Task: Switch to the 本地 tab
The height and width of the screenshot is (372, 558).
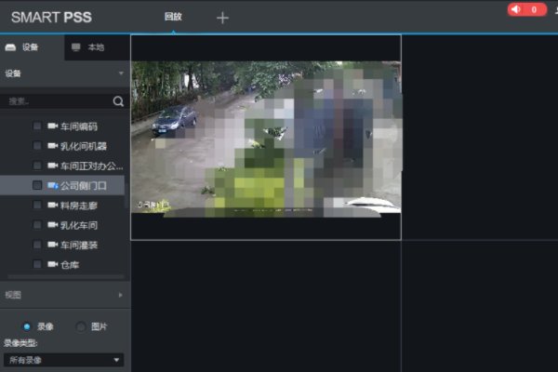Action: 88,46
